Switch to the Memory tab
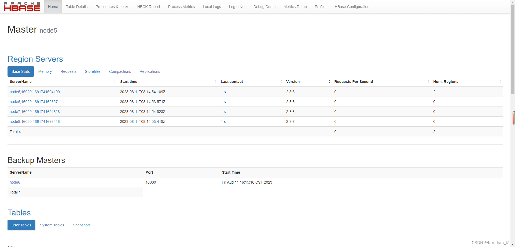This screenshot has height=247, width=515. 45,71
